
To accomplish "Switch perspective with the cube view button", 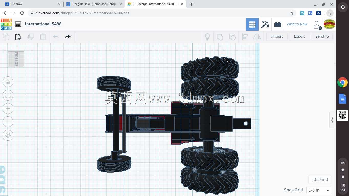I will [8, 135].
